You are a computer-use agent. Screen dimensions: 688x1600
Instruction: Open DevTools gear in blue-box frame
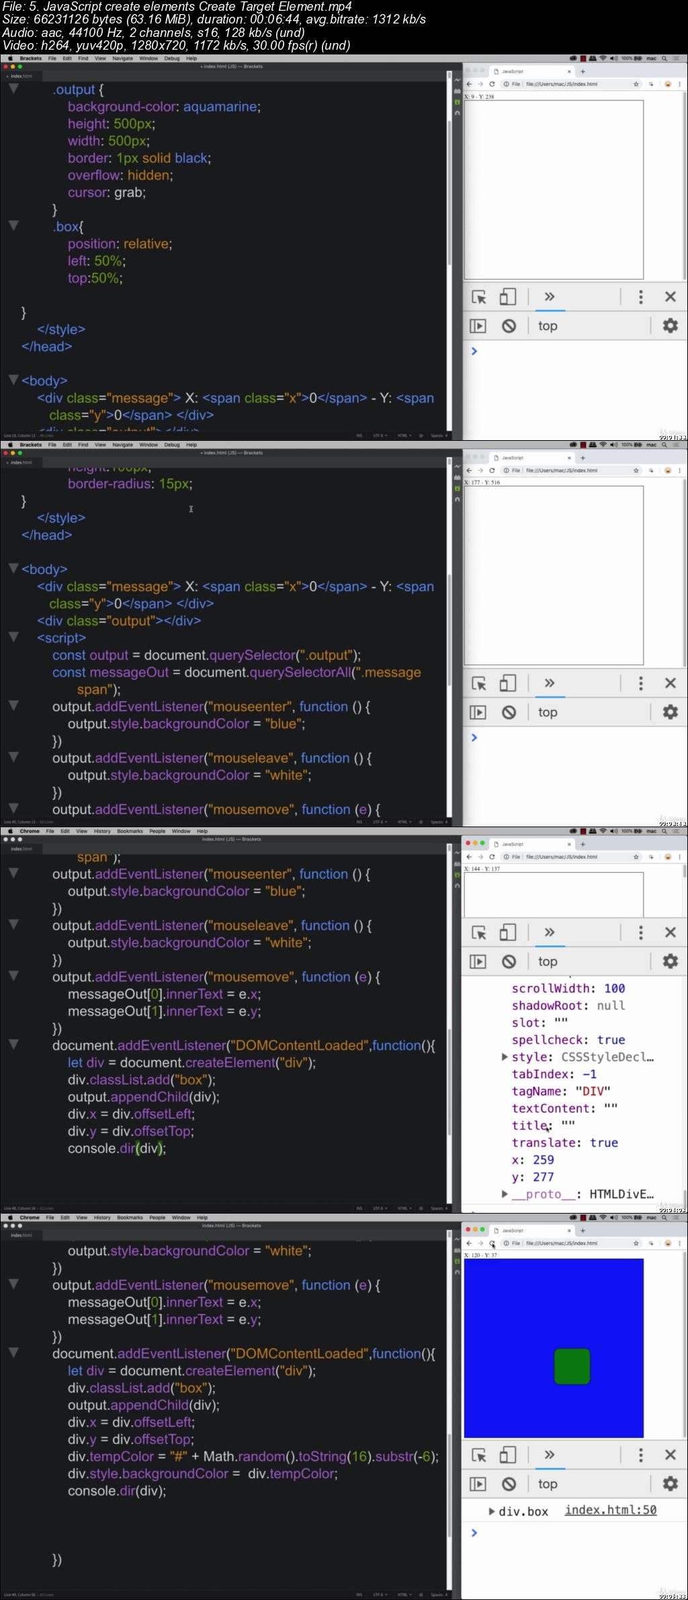click(670, 1484)
